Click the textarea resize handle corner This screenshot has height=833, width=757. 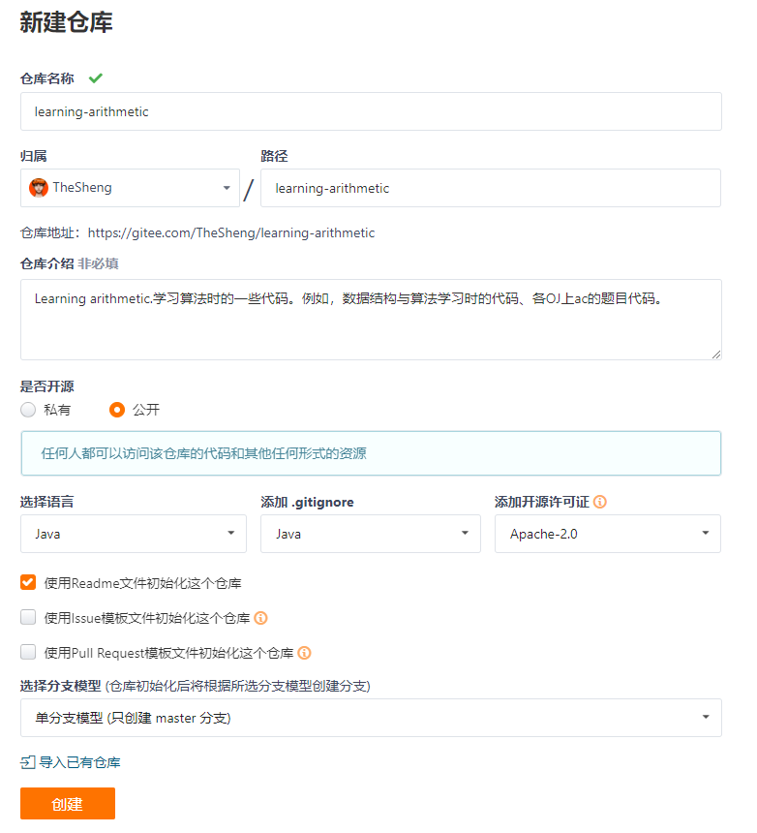click(x=716, y=355)
